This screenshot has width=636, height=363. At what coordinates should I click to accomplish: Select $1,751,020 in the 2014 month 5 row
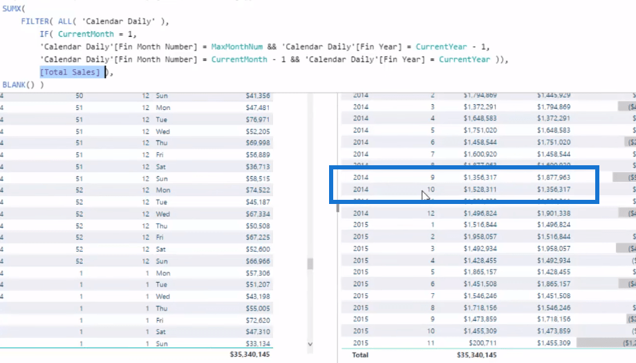(480, 130)
